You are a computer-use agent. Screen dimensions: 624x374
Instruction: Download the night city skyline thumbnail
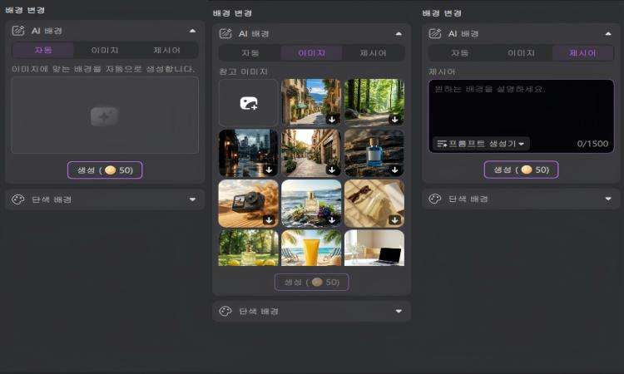pyautogui.click(x=269, y=170)
